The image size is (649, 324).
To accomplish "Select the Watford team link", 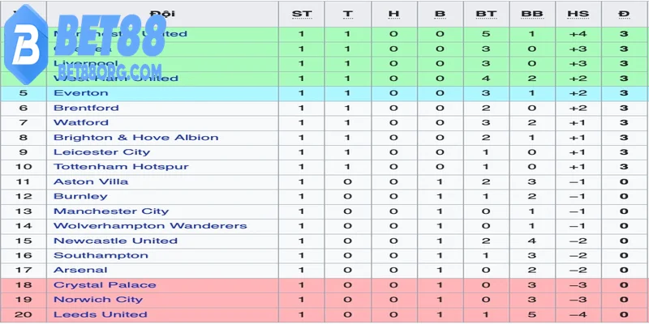I will [81, 123].
